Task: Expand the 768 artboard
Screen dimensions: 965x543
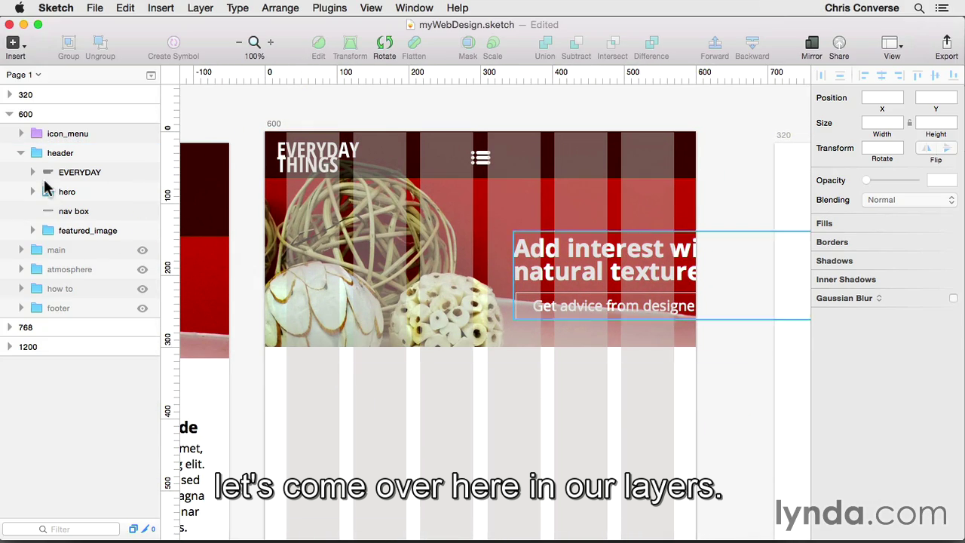Action: (x=9, y=327)
